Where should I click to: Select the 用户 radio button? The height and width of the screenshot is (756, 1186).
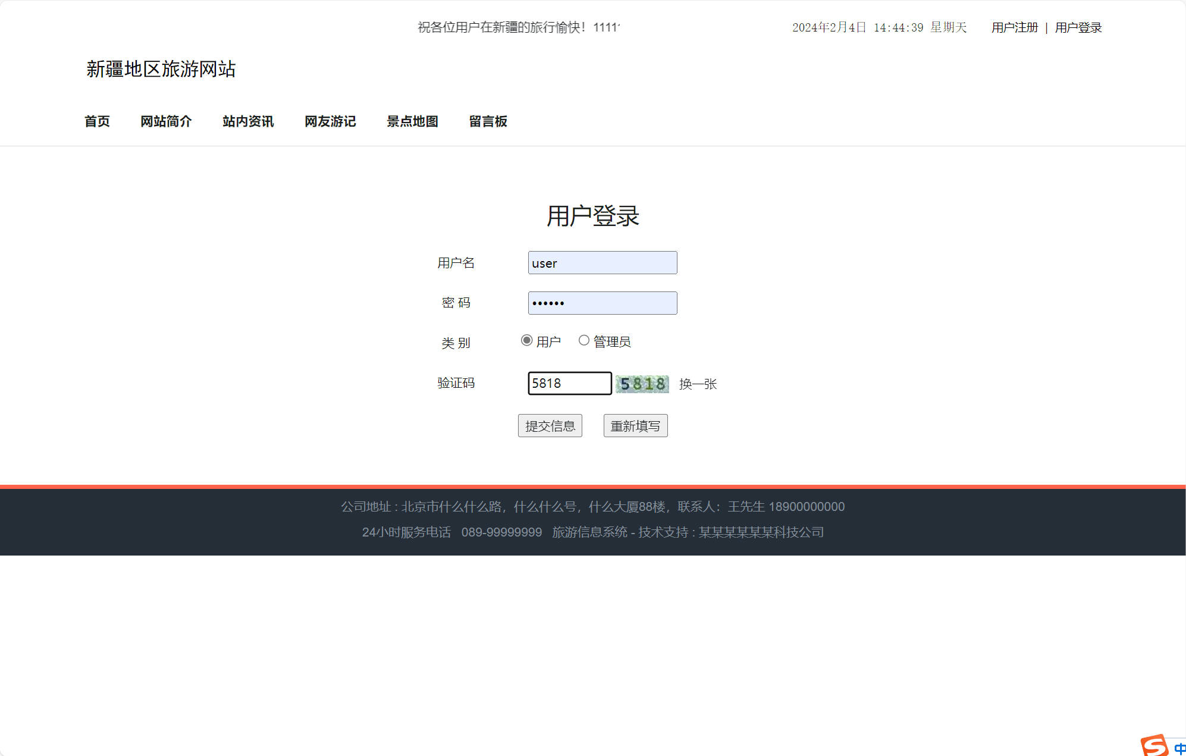[x=526, y=340]
